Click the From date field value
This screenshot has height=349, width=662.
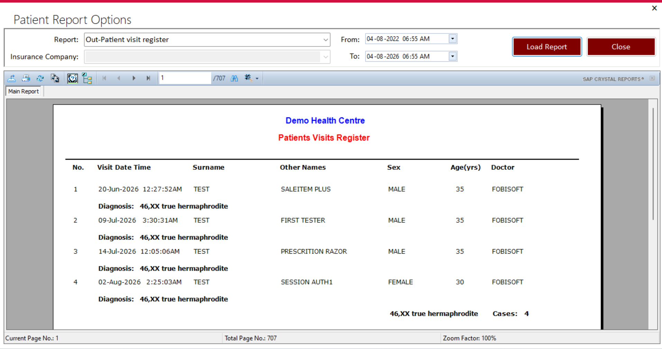pyautogui.click(x=398, y=39)
